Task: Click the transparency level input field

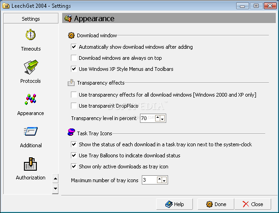Action: coord(148,118)
